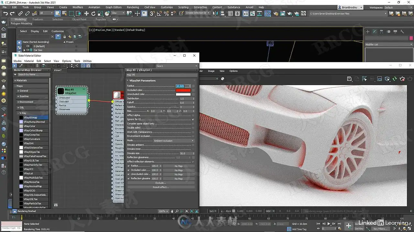The image size is (414, 232).
Task: Select the Select and Rotate tool
Action: pyautogui.click(x=93, y=13)
